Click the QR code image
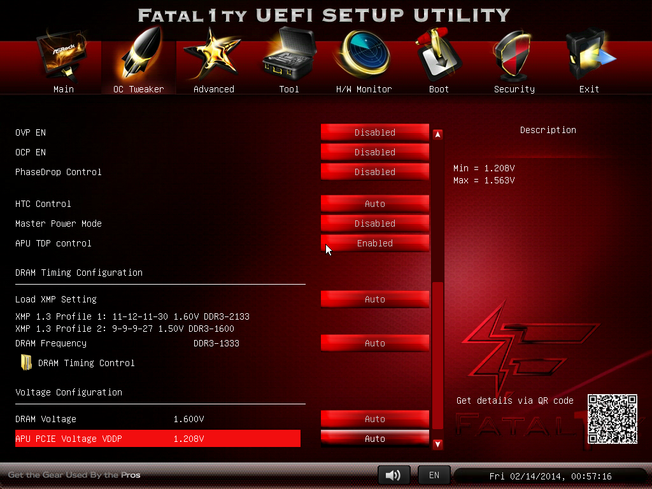652x489 pixels. pos(612,419)
